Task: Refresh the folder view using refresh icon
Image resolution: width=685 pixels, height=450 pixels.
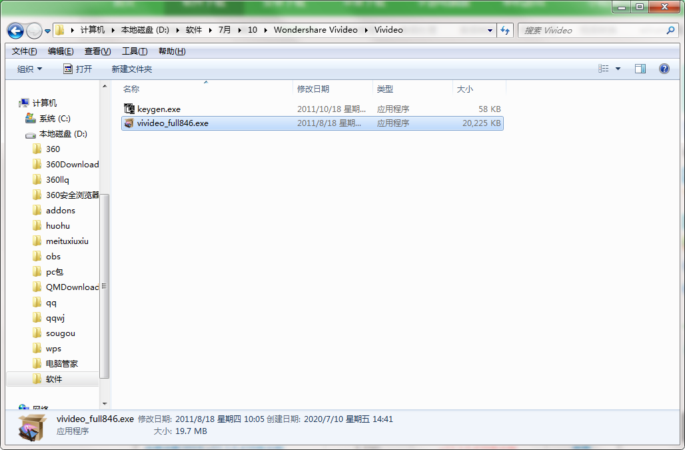Action: [x=505, y=30]
